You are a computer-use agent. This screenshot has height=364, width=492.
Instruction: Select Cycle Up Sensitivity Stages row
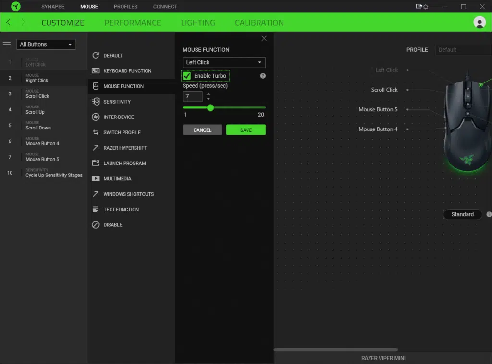[x=44, y=173]
